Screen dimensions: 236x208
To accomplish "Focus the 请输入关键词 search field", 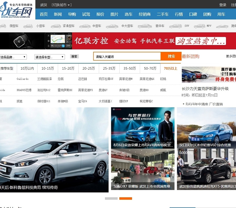I will (127, 57).
